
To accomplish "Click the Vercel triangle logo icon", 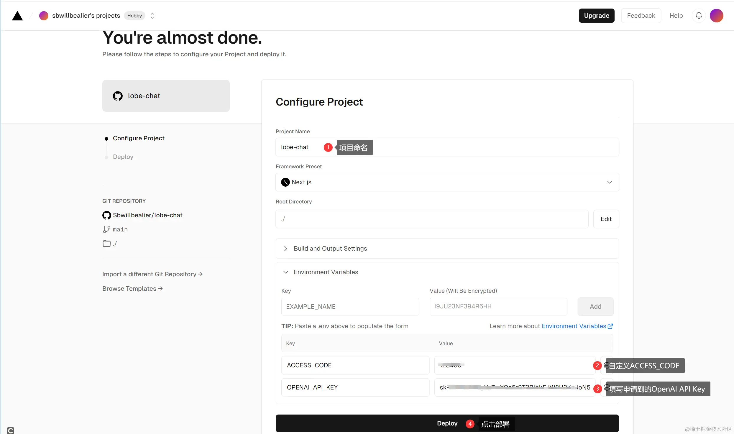I will 18,16.
